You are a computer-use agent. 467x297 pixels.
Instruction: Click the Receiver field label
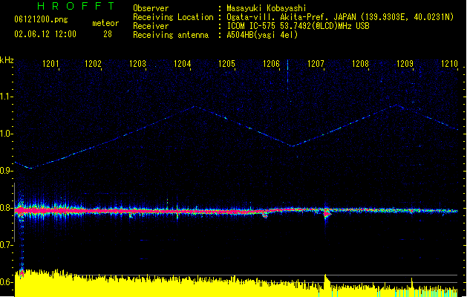point(151,26)
